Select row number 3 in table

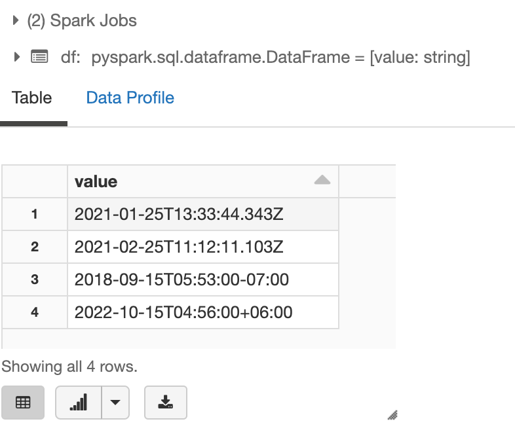click(x=35, y=279)
